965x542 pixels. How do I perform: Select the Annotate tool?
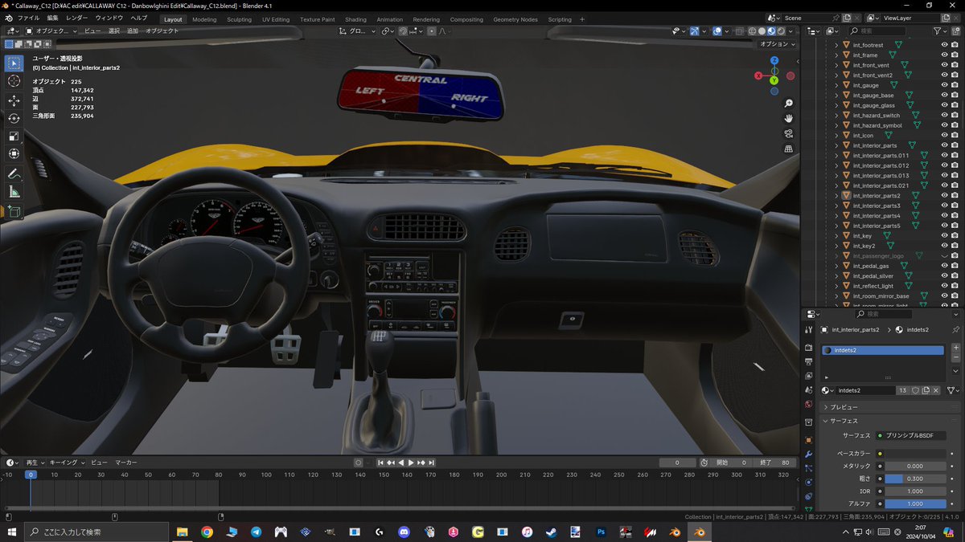14,173
